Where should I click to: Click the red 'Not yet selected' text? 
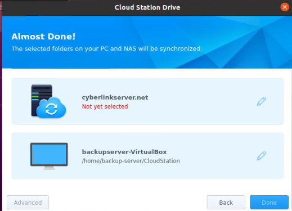(105, 106)
